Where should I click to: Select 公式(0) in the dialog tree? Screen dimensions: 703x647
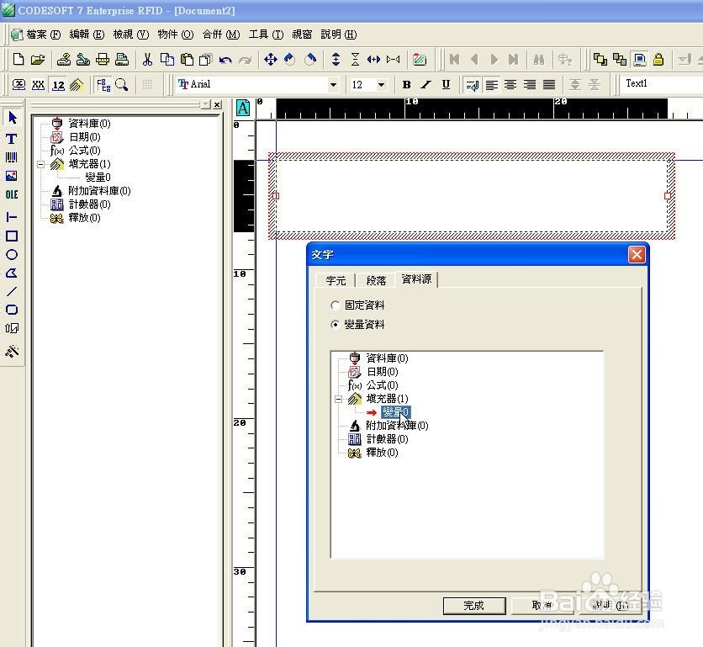(382, 385)
